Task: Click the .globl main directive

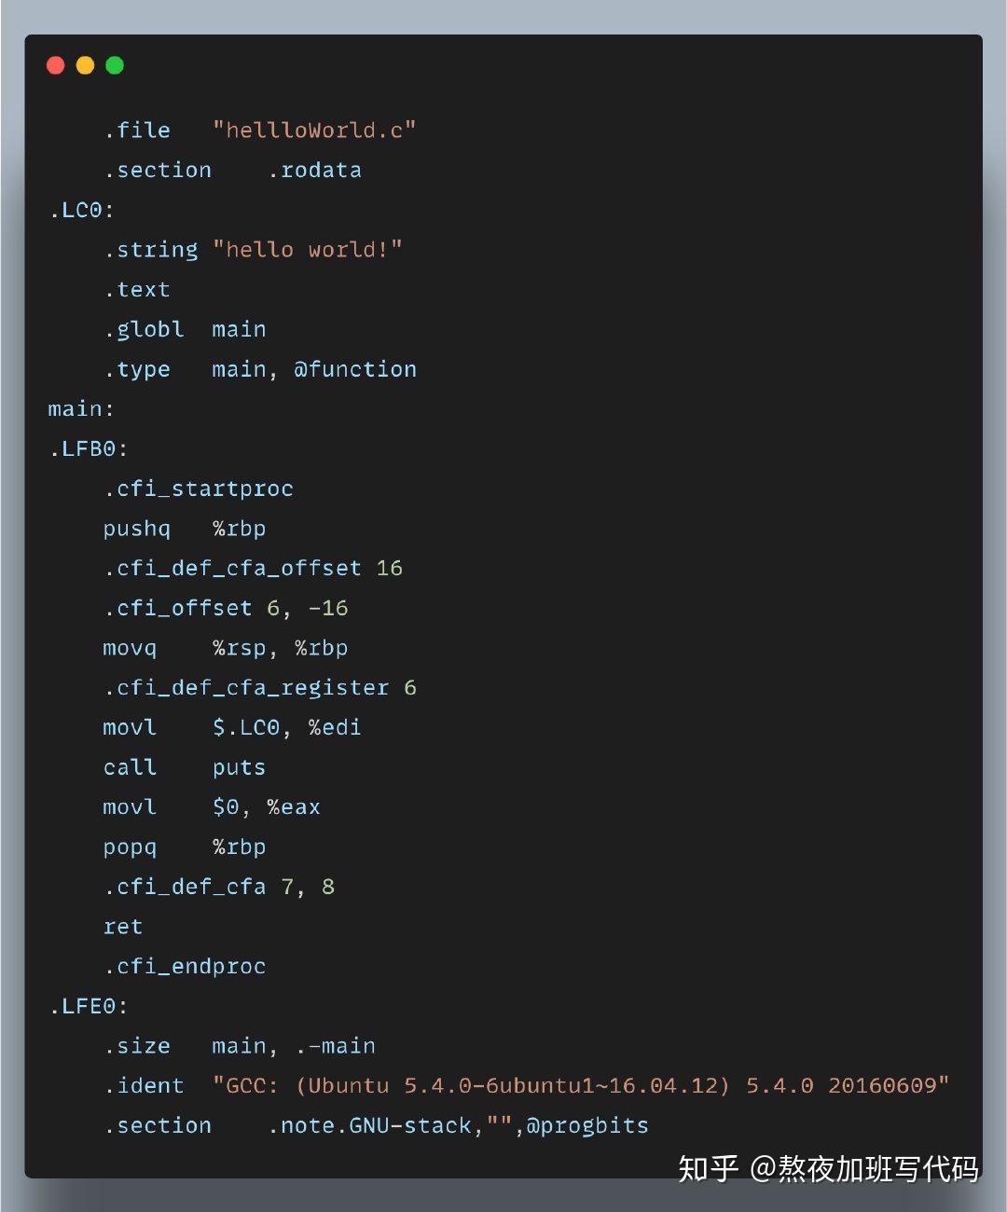Action: [x=185, y=330]
